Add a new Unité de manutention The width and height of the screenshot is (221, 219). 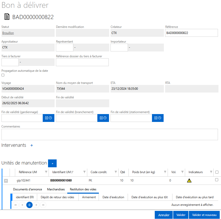52,163
